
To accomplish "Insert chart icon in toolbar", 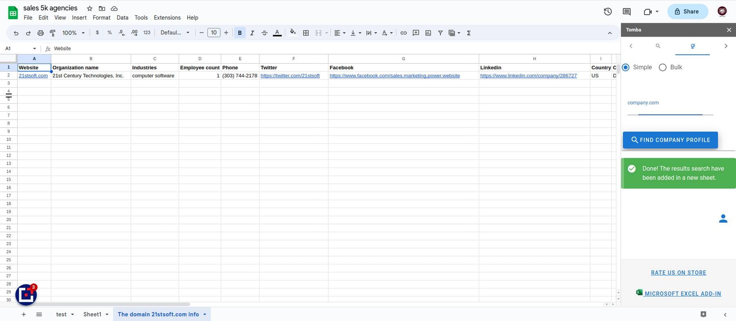I will click(428, 33).
